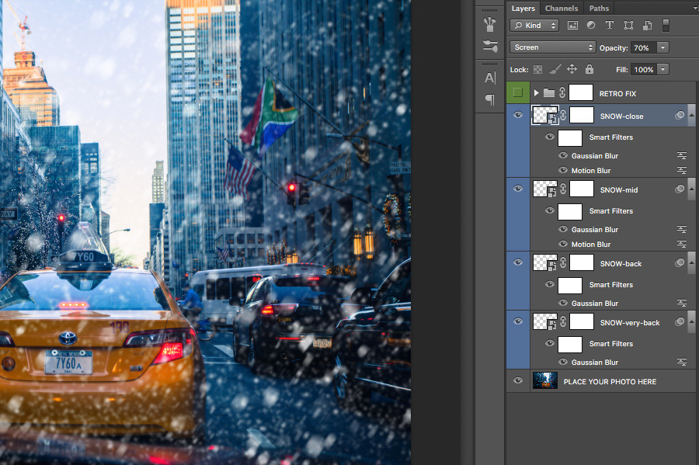The height and width of the screenshot is (465, 699).
Task: Click lock transparent pixels icon
Action: pos(537,69)
